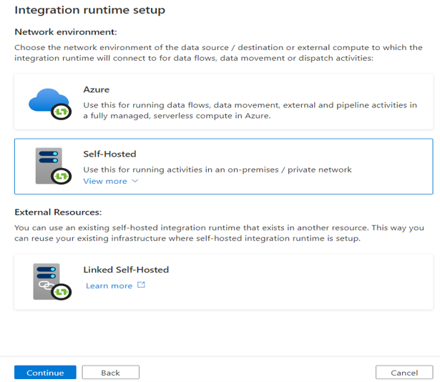This screenshot has width=440, height=382.
Task: Click the Network environment section label
Action: point(65,32)
